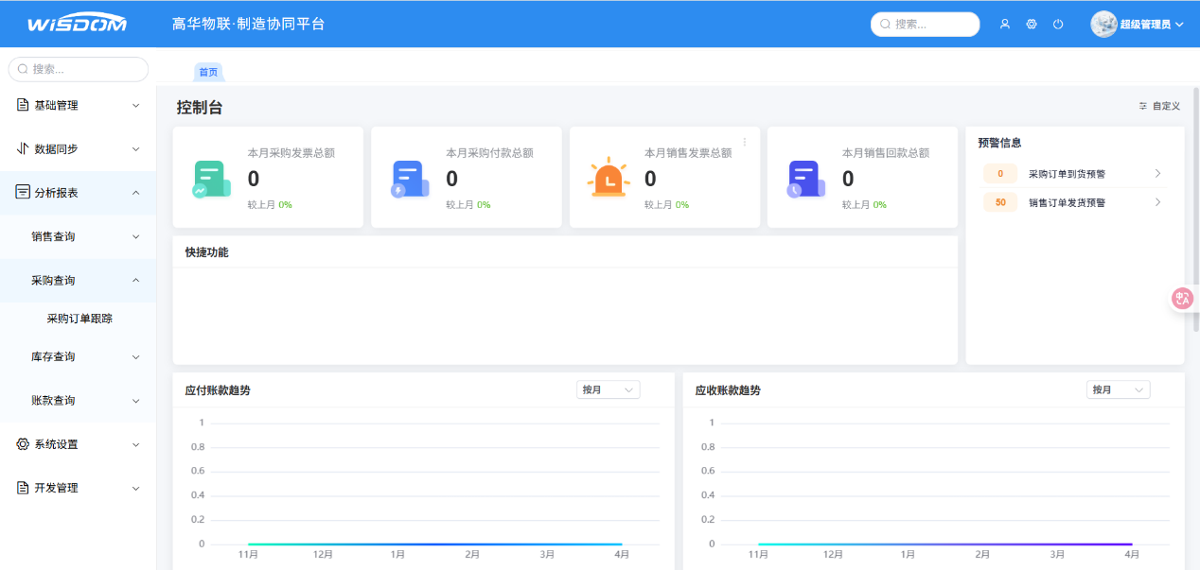
Task: Expand the 数据同步 menu chevron
Action: [x=135, y=149]
